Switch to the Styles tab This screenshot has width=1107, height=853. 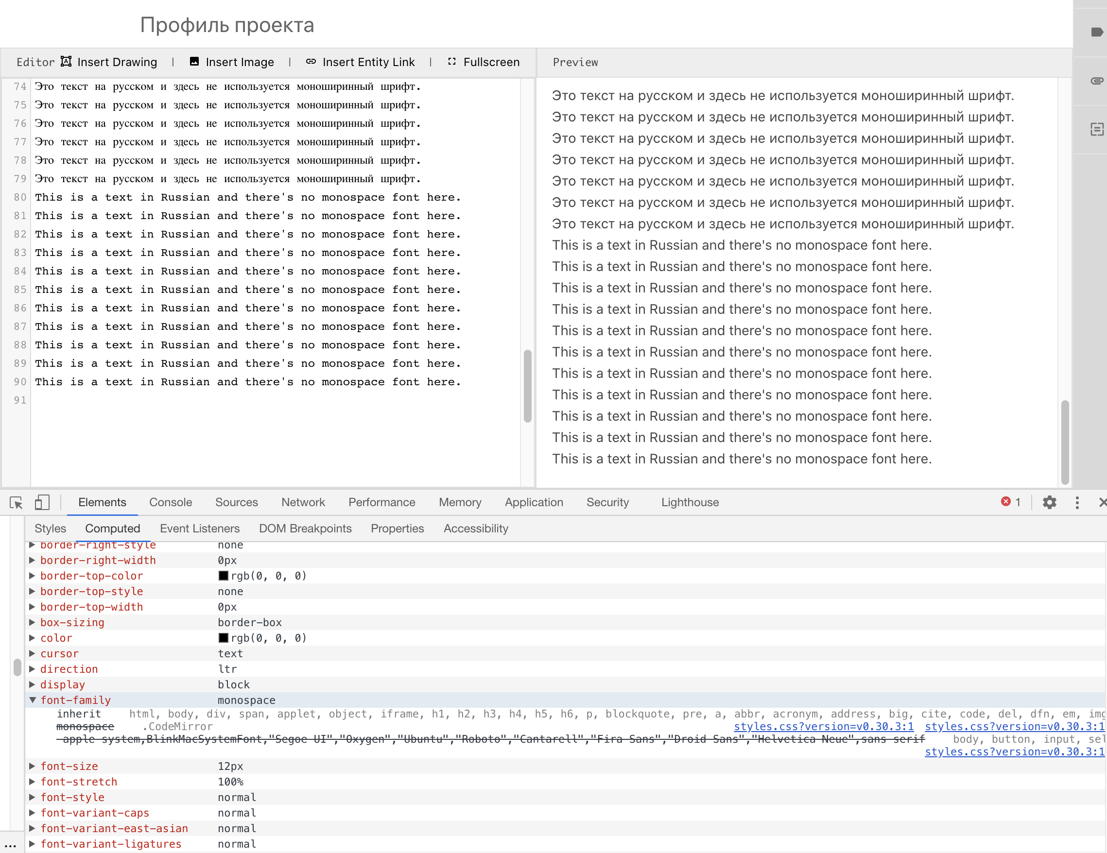point(50,529)
